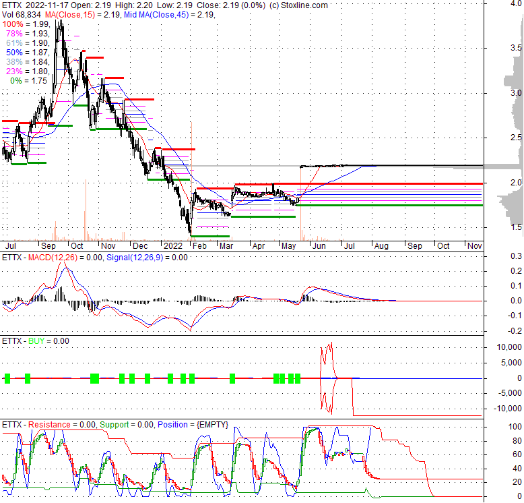Image resolution: width=524 pixels, height=503 pixels.
Task: Click the final 'Nov' label at the axis end
Action: [475, 246]
